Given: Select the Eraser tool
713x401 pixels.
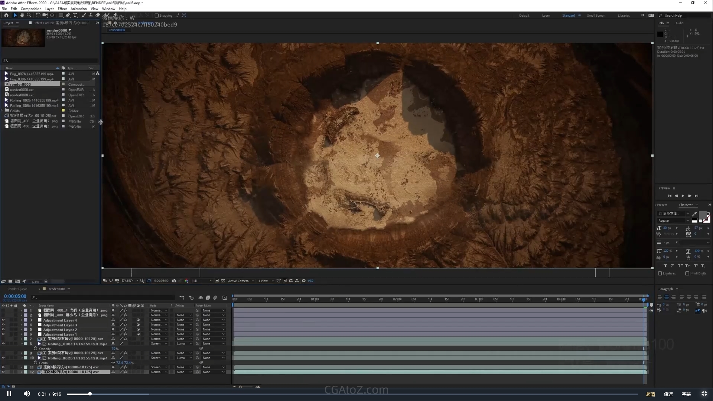Looking at the screenshot, I should pos(98,15).
